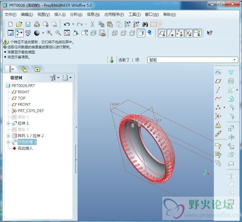The image size is (242, 222).
Task: Open the Undo history dropdown arrow
Action: pos(73,24)
